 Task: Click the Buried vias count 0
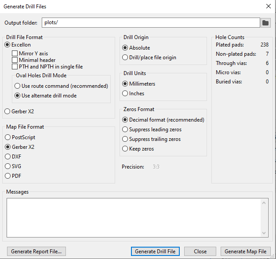point(267,81)
